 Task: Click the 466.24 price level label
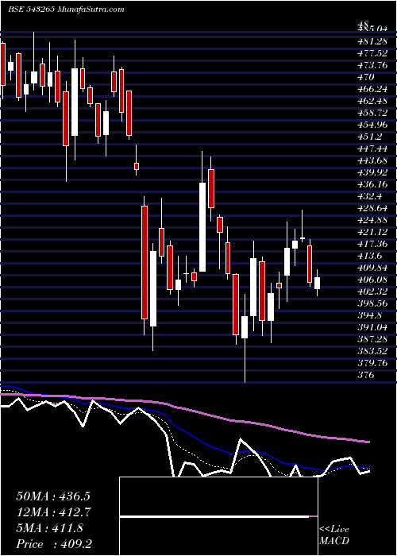pyautogui.click(x=372, y=89)
